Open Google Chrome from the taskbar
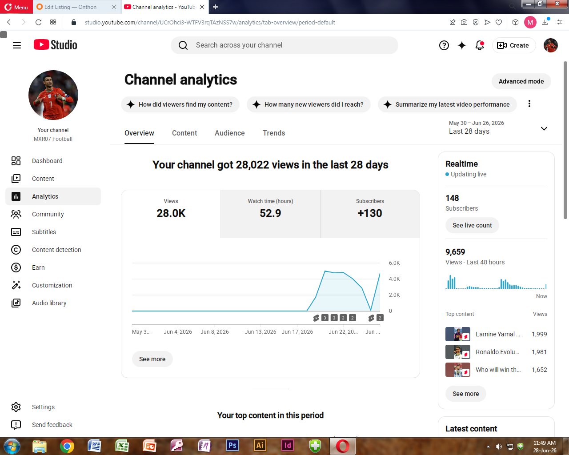569x455 pixels. [x=67, y=446]
